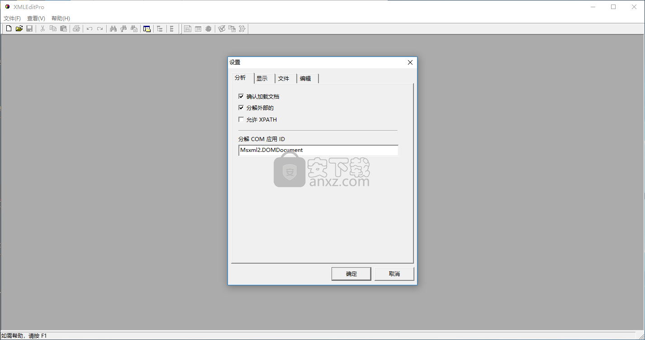
Task: Open the 帮助(H) menu
Action: [x=61, y=19]
